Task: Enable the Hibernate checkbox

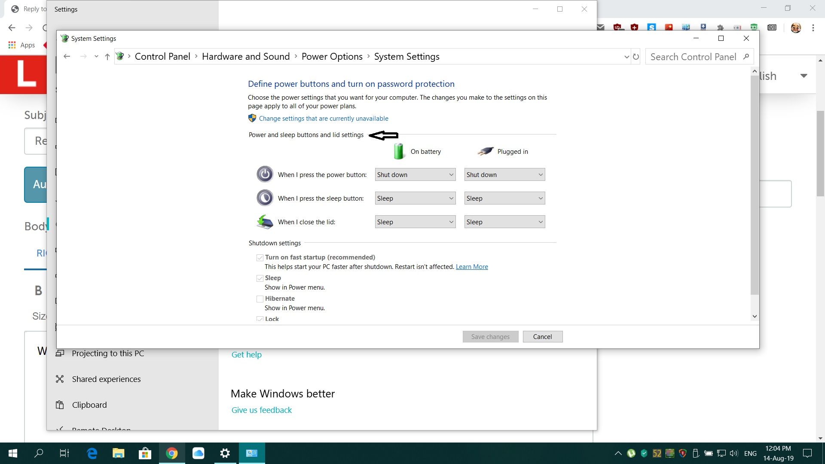Action: click(x=260, y=299)
